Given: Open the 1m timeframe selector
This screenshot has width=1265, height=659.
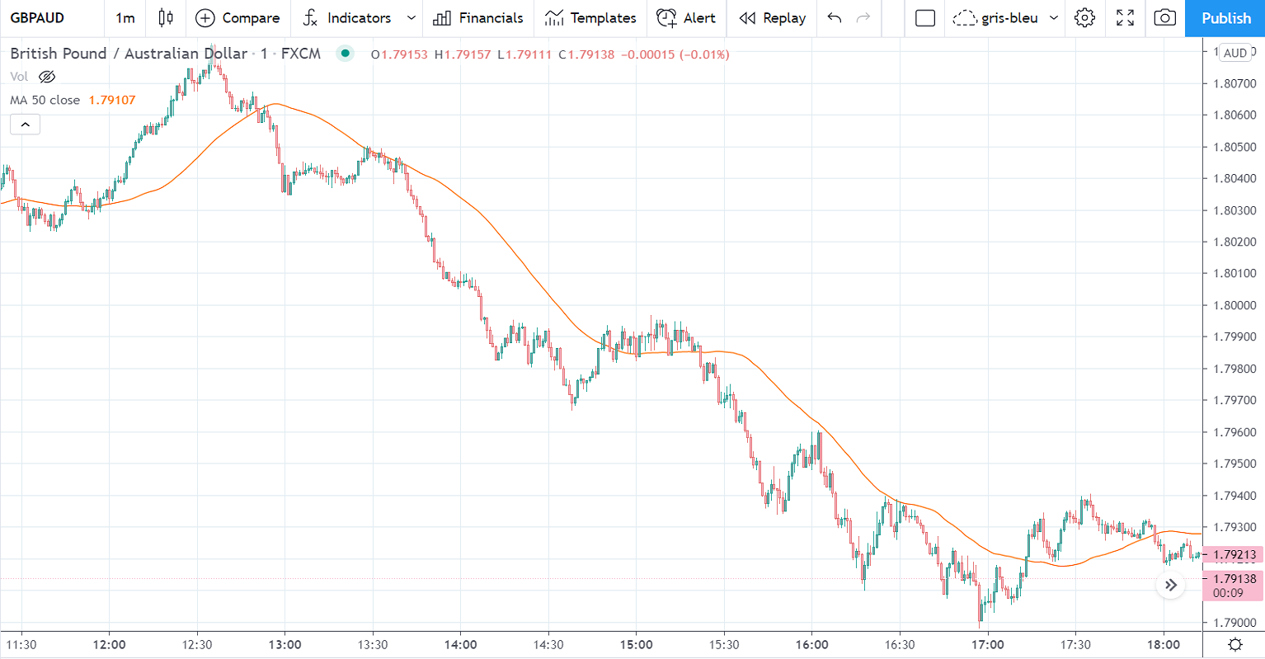Looking at the screenshot, I should [x=125, y=17].
